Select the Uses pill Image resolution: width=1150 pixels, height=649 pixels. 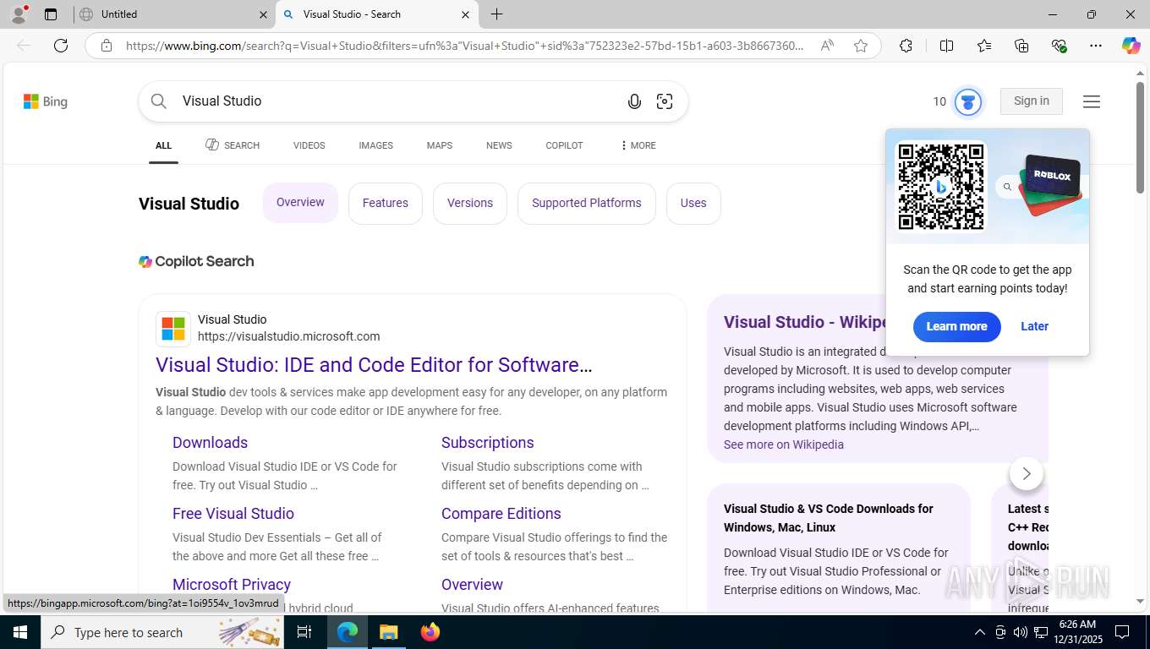(693, 203)
